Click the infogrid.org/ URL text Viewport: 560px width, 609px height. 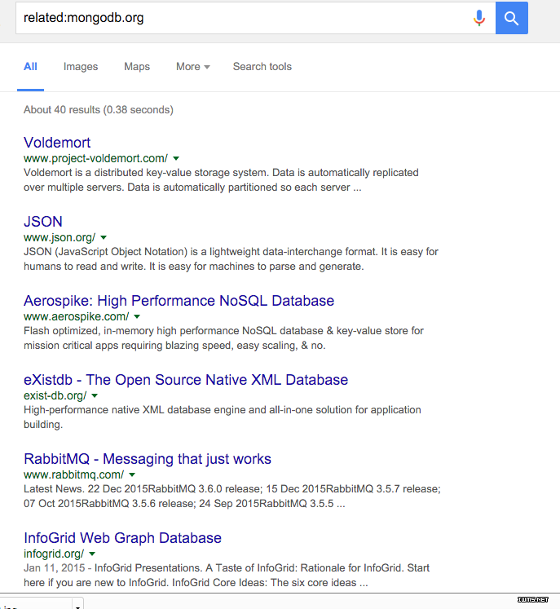(x=54, y=554)
